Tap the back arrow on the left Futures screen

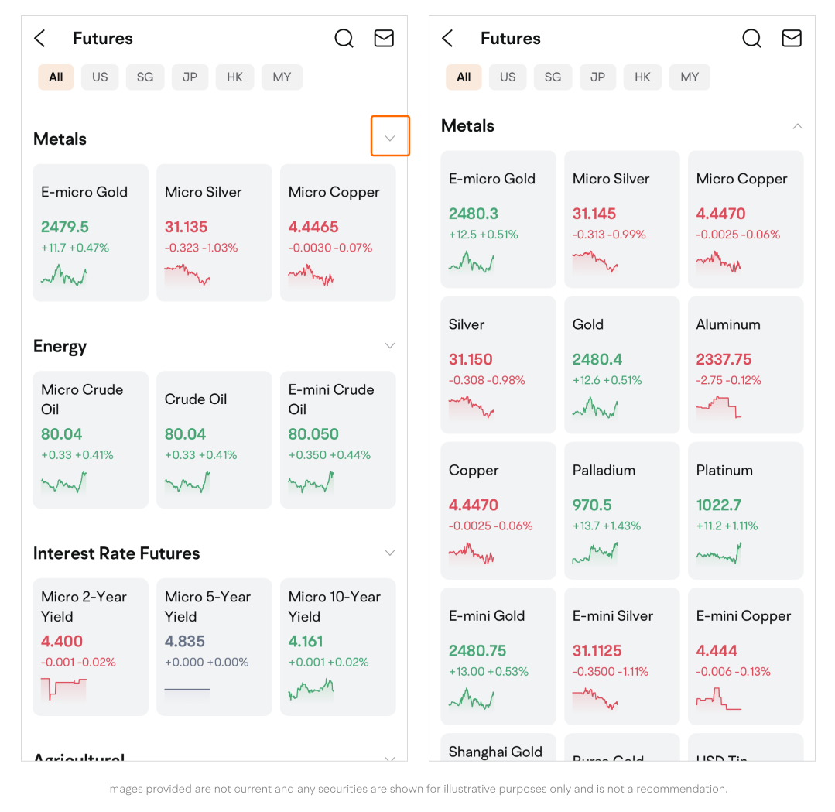[40, 39]
